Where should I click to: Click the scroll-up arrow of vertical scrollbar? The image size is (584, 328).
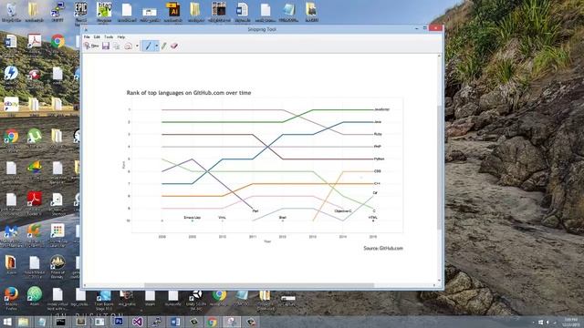tap(439, 56)
